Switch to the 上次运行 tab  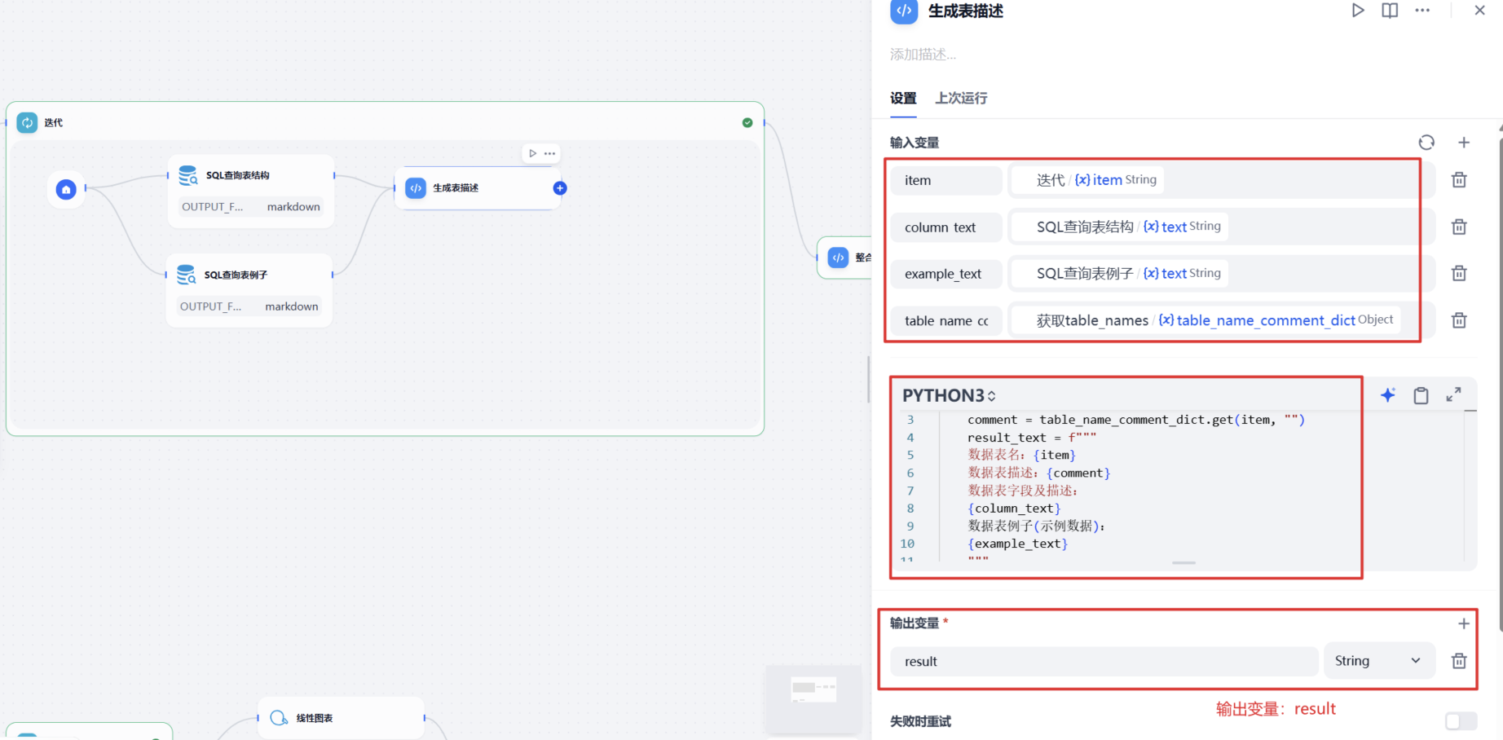click(961, 98)
